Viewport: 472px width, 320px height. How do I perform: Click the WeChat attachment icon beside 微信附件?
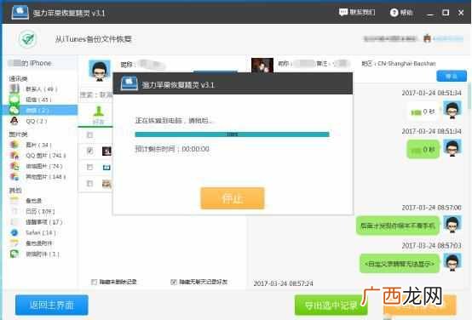click(14, 254)
